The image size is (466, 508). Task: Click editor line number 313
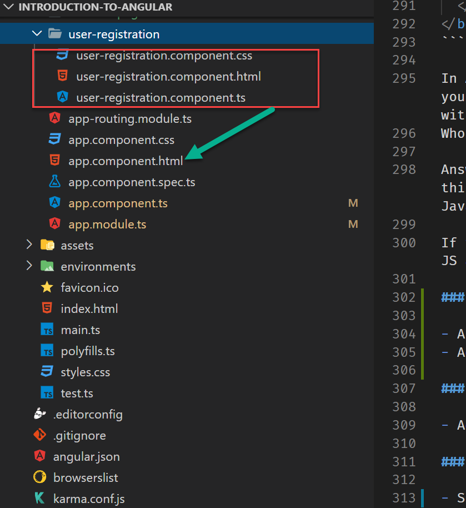click(404, 497)
